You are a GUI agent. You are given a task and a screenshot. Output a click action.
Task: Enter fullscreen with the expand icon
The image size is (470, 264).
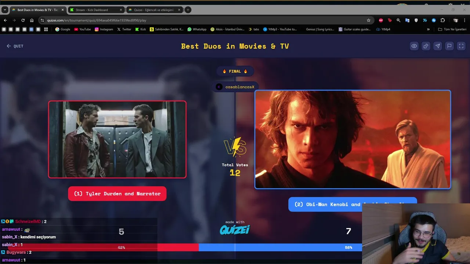point(461,46)
